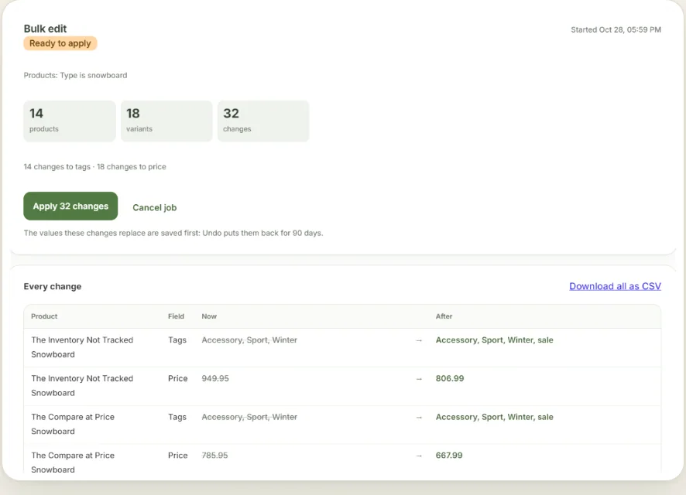This screenshot has height=495, width=686.
Task: Click the current price 949.95
Action: click(x=215, y=378)
